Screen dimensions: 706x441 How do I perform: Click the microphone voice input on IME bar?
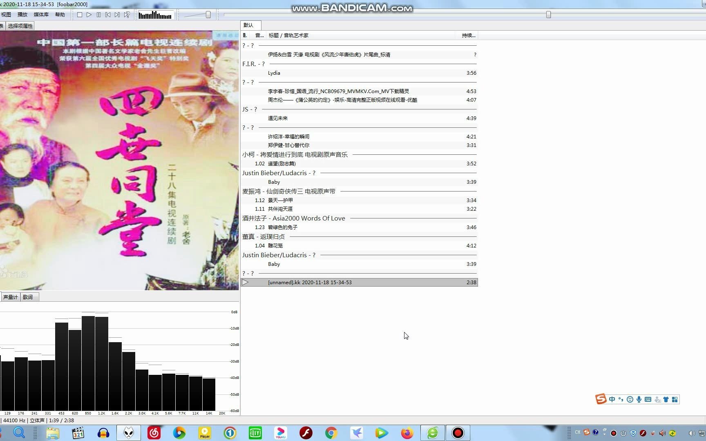click(639, 399)
